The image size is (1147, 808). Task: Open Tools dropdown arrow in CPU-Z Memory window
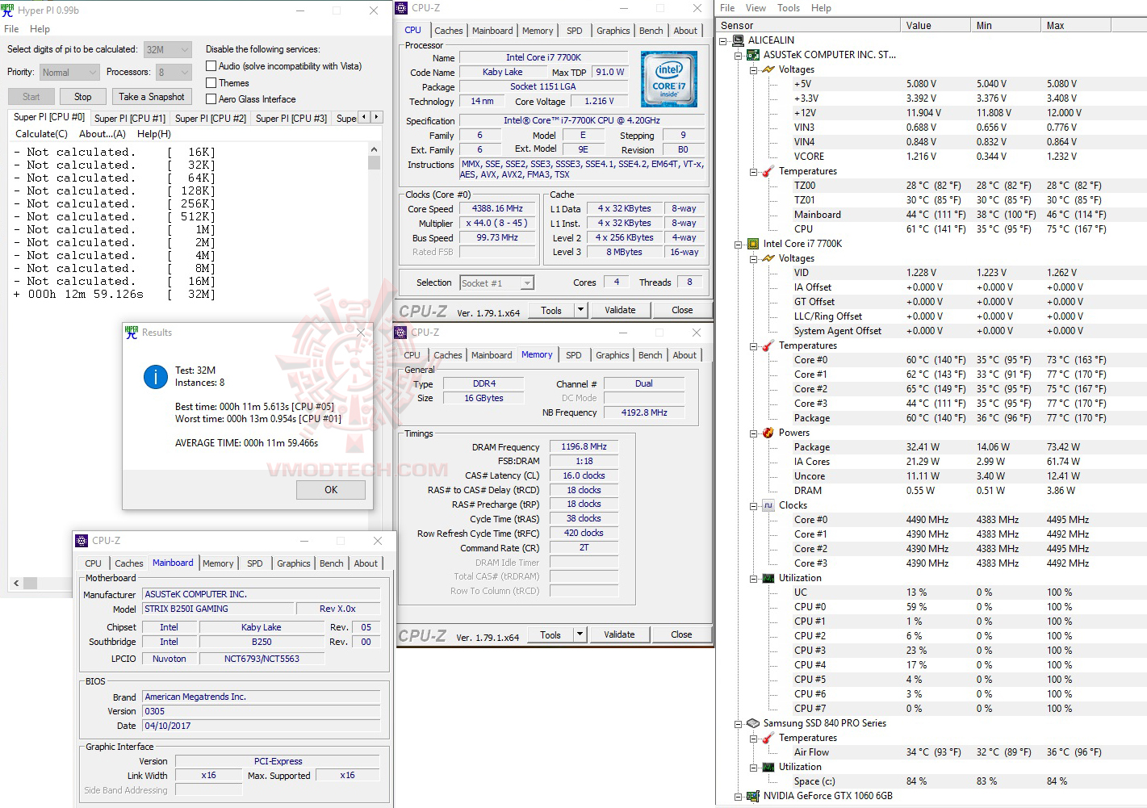point(580,634)
